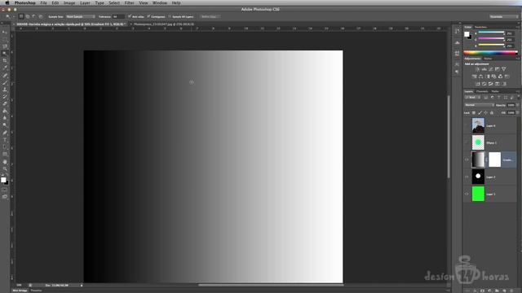Screen dimensions: 522x293
Task: Select the Move tool
Action: point(5,33)
